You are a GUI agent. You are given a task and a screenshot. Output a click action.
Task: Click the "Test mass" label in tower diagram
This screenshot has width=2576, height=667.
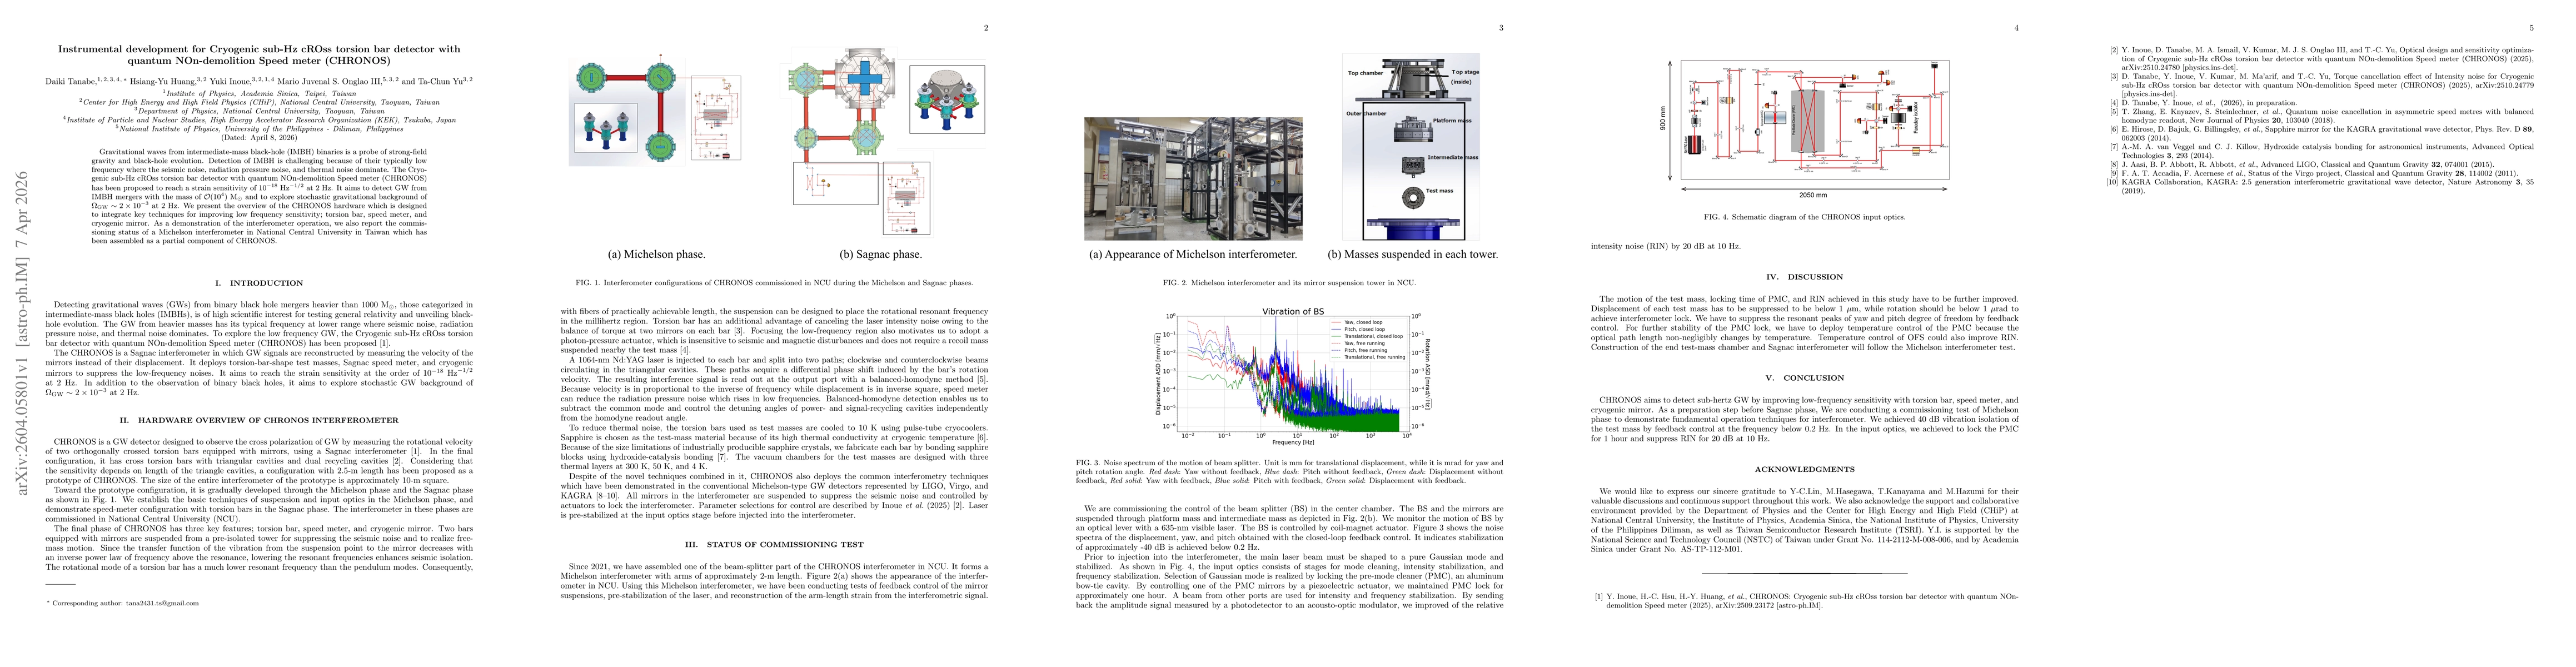1439,191
